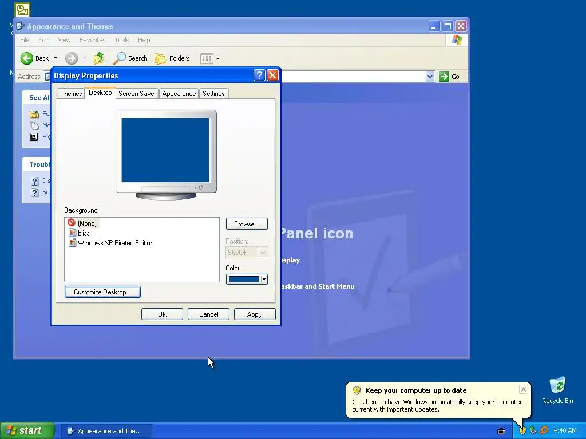Viewport: 586px width, 439px height.
Task: Click the 4:40 AM taskbar clock
Action: [x=565, y=430]
